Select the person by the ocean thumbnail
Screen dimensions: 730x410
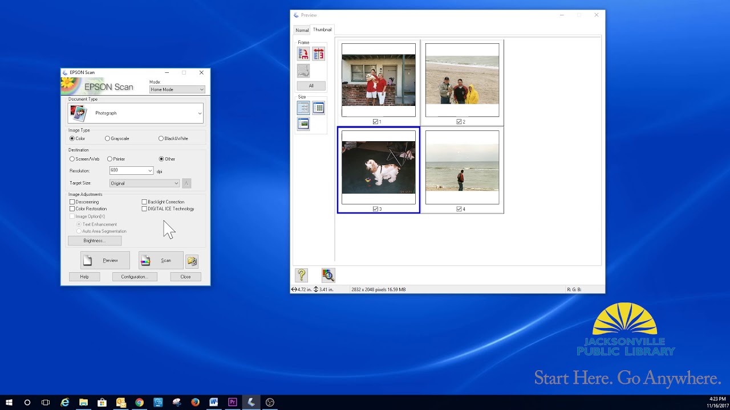[462, 167]
